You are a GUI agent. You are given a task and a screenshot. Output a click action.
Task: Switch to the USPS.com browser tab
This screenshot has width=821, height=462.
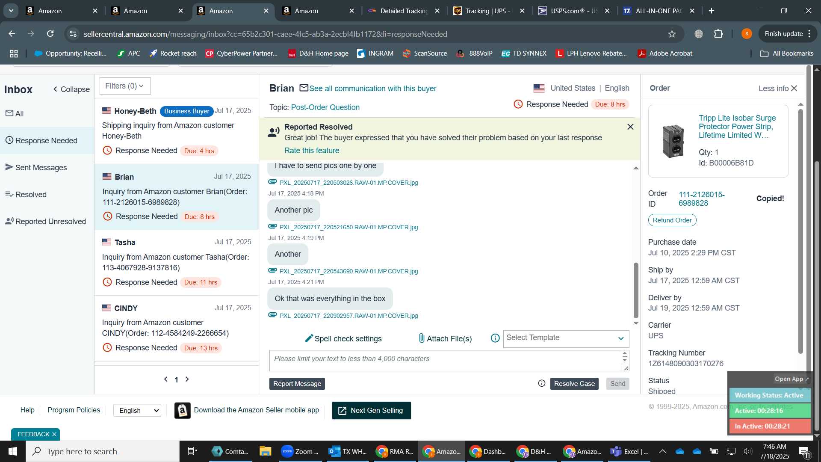(x=573, y=11)
